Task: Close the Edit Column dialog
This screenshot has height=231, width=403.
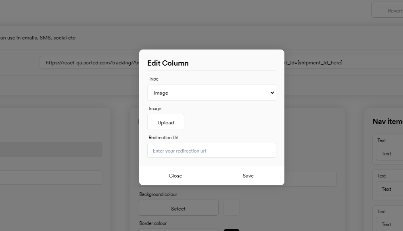Action: pos(175,175)
